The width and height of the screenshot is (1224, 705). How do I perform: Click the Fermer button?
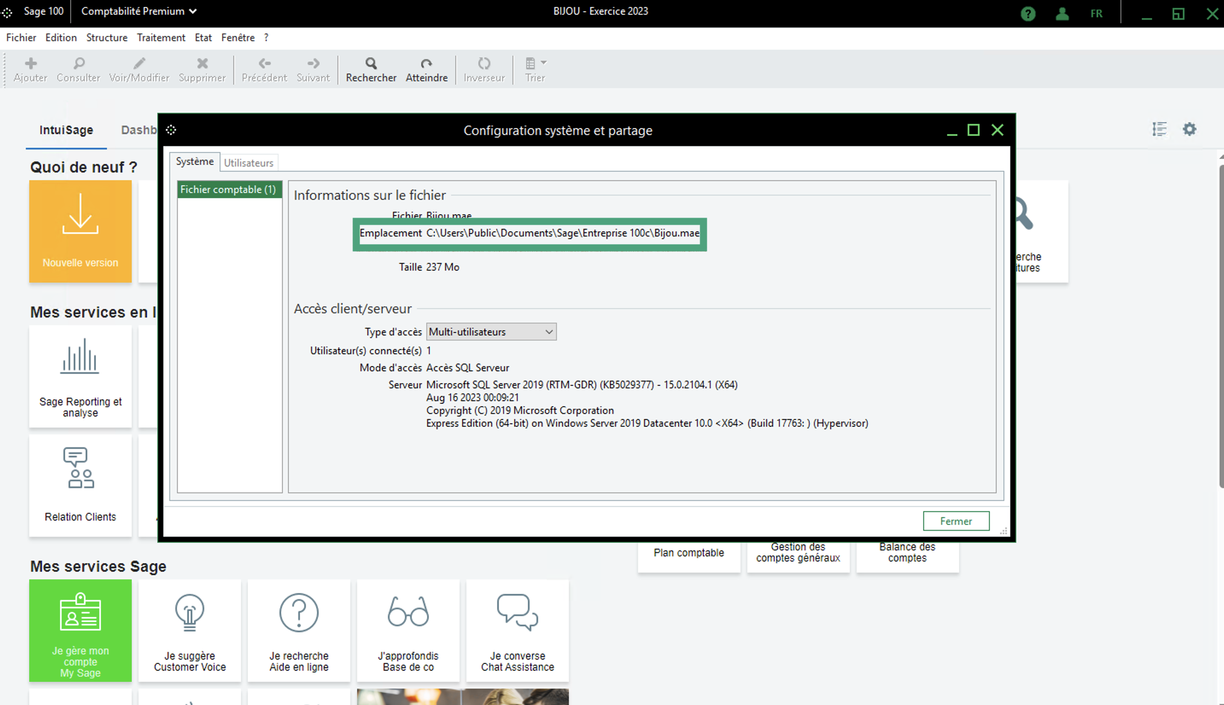tap(955, 521)
